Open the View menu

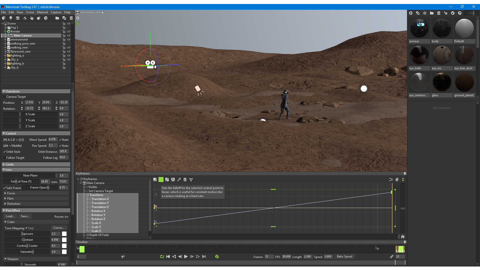click(20, 12)
